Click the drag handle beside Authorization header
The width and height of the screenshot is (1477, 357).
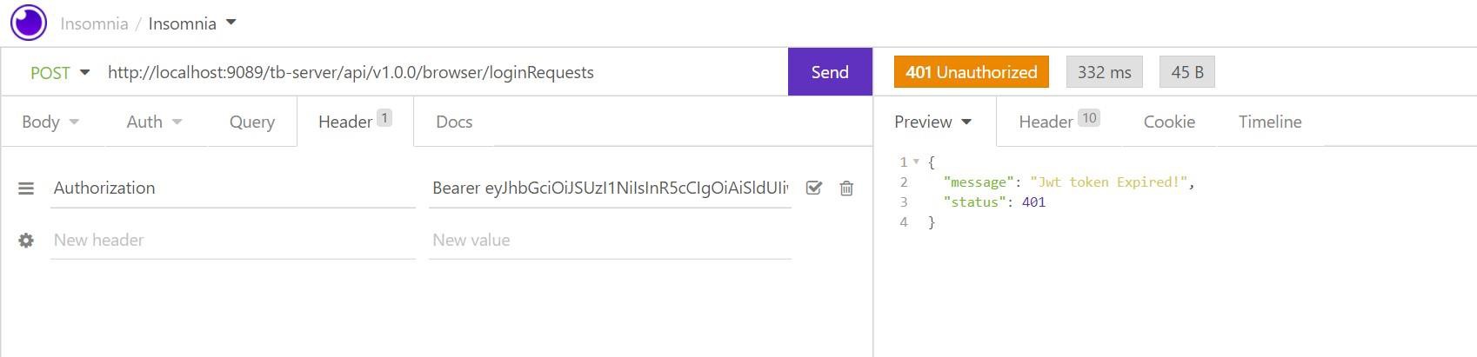coord(26,188)
